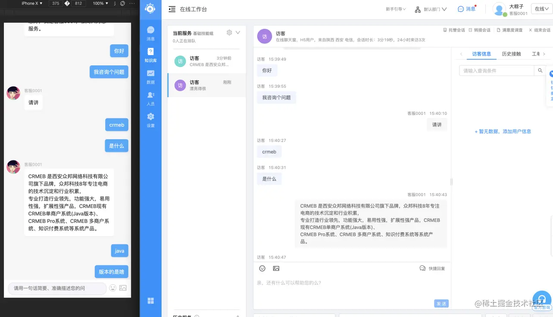Image resolution: width=553 pixels, height=317 pixels.
Task: Click the user avatar beside 大粽子
Action: pyautogui.click(x=499, y=9)
